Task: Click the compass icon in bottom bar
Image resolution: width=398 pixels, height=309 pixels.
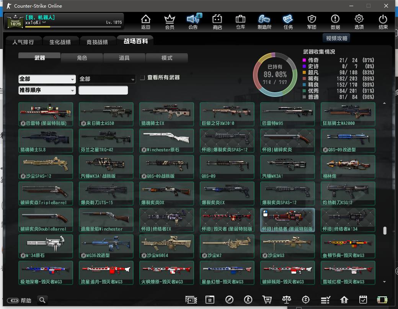Action: (x=229, y=300)
